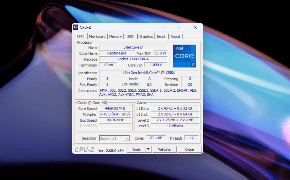Image resolution: width=290 pixels, height=180 pixels.
Task: Click the Specification field i7-1355U
Action: click(x=149, y=73)
